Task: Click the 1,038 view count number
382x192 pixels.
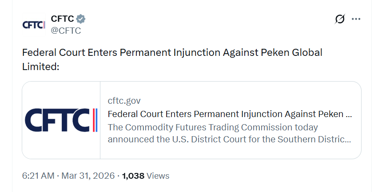Action: point(133,176)
